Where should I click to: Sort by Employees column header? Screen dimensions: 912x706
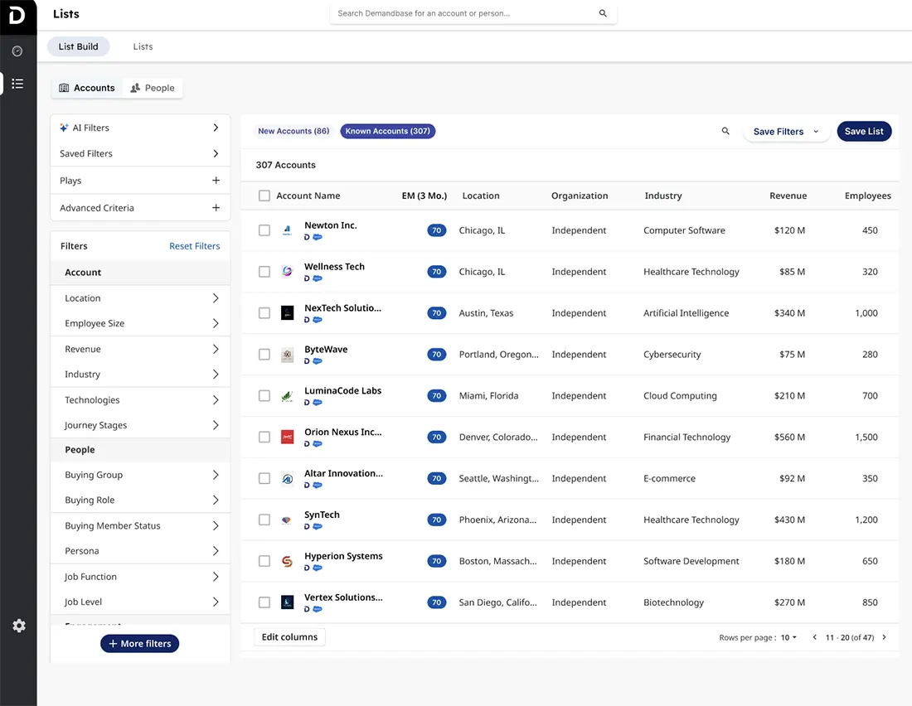(867, 196)
